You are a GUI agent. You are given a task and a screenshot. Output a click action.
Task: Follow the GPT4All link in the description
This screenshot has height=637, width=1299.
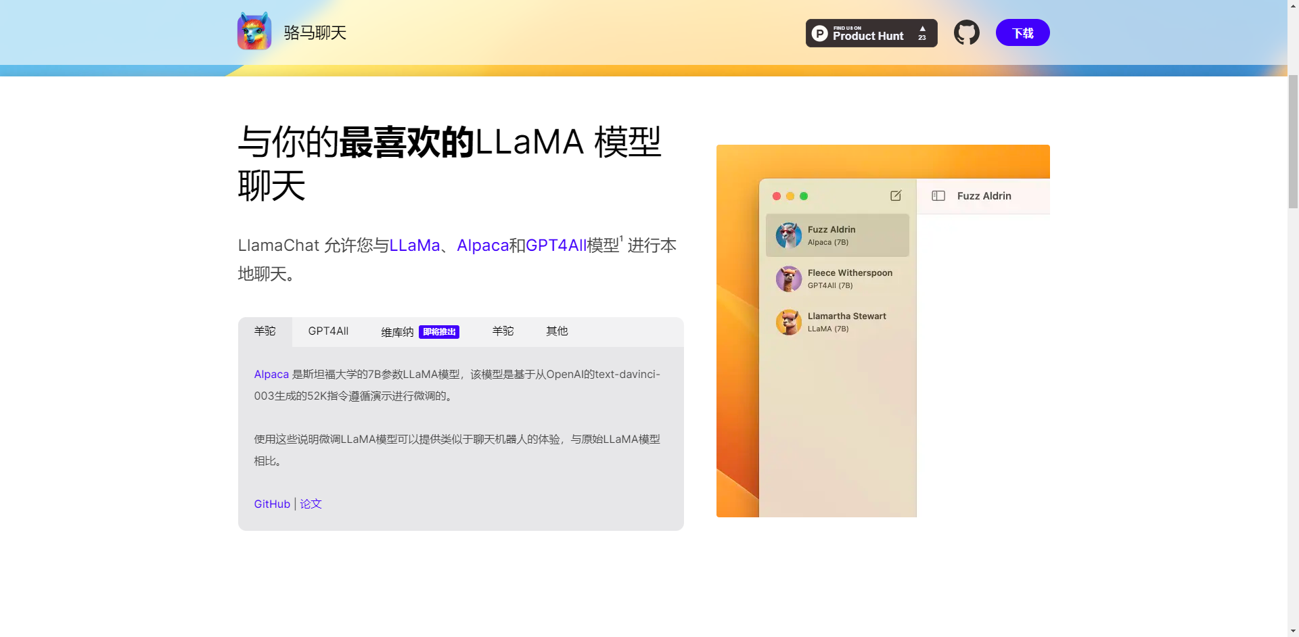point(556,245)
